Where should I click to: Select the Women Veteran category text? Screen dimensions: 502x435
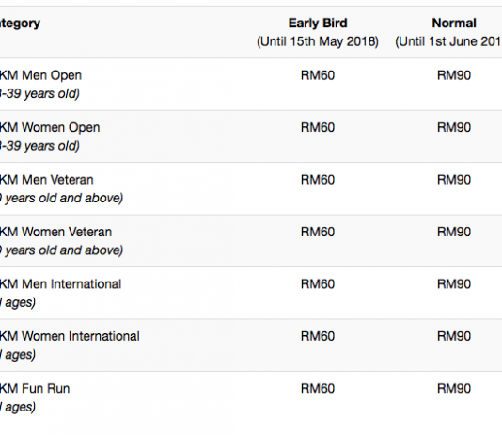coord(55,232)
